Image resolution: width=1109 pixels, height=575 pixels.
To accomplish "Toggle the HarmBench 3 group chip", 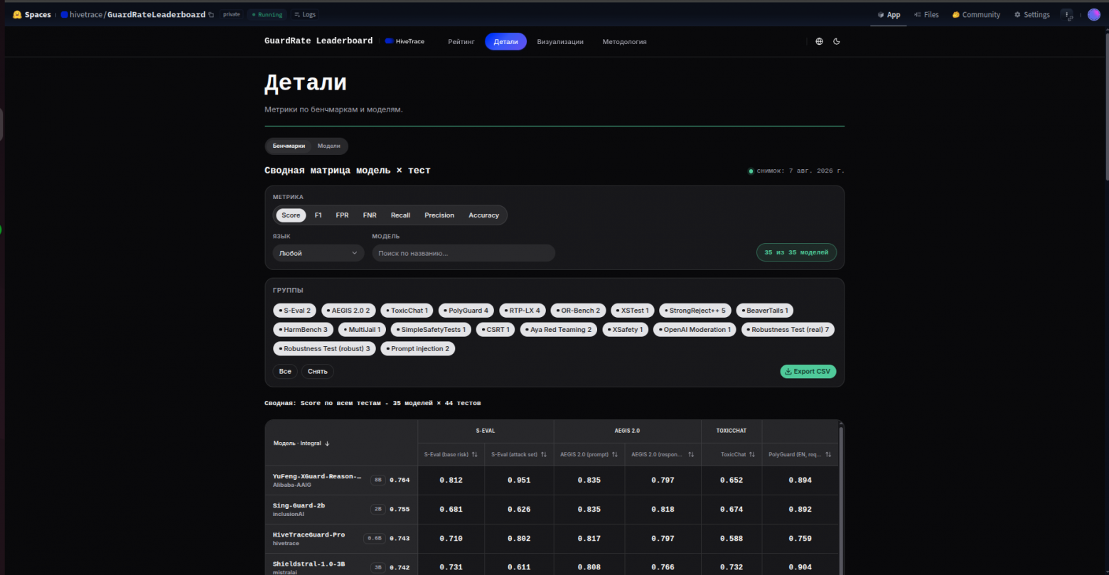I will (x=304, y=330).
